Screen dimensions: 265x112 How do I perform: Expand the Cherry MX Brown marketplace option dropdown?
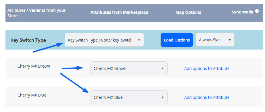tap(129, 68)
